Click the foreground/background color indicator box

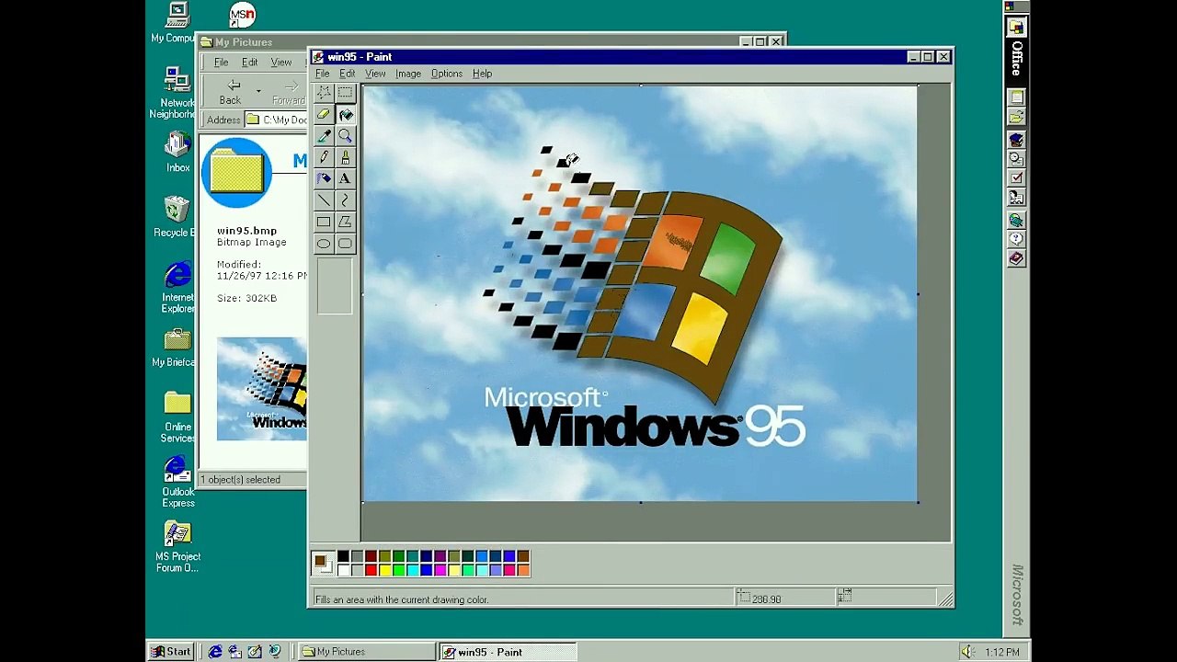pos(323,564)
